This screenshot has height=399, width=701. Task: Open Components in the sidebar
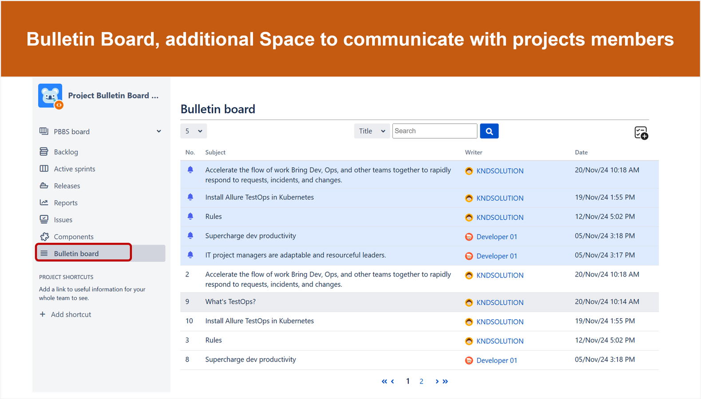point(74,237)
